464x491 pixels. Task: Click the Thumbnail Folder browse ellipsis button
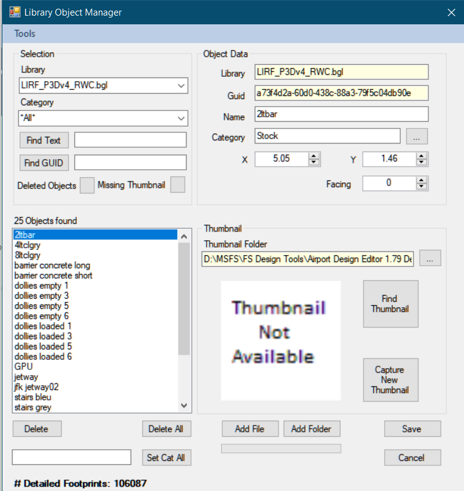point(430,258)
